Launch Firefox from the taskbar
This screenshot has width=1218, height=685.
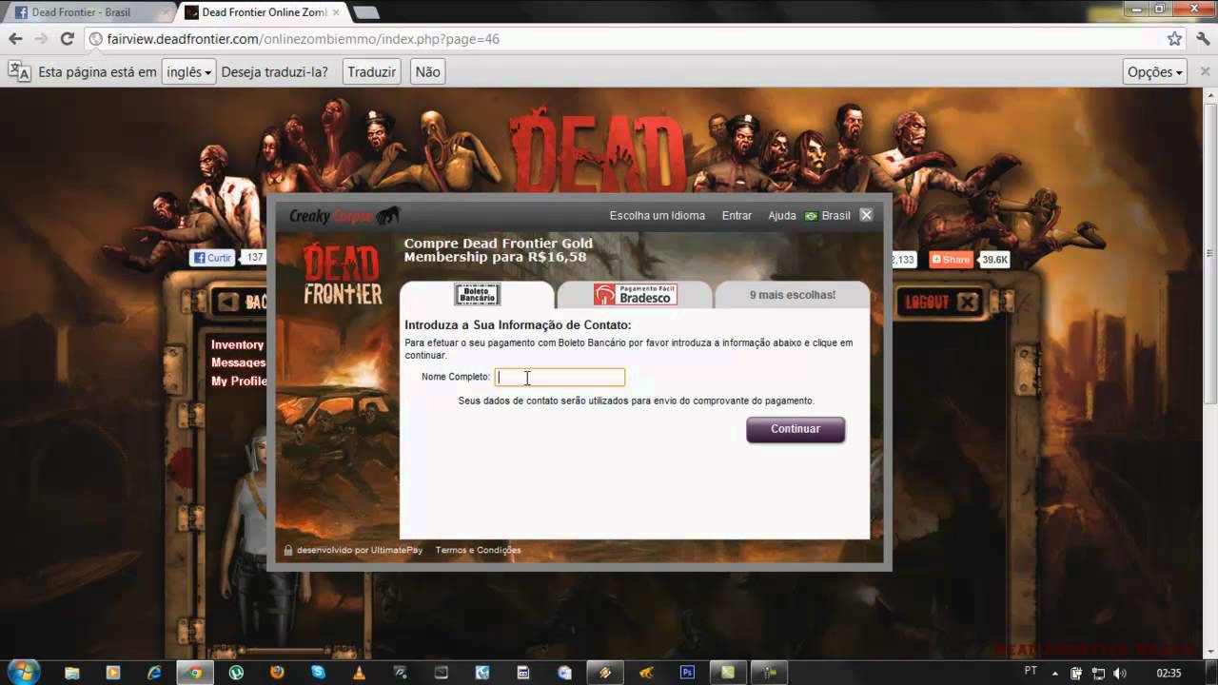(x=277, y=673)
